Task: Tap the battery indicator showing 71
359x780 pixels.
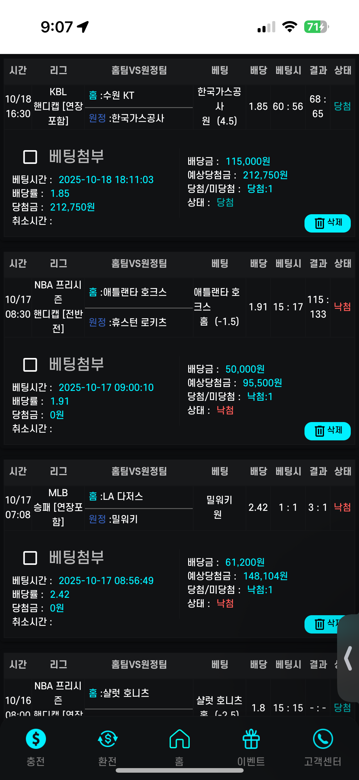Action: 316,27
